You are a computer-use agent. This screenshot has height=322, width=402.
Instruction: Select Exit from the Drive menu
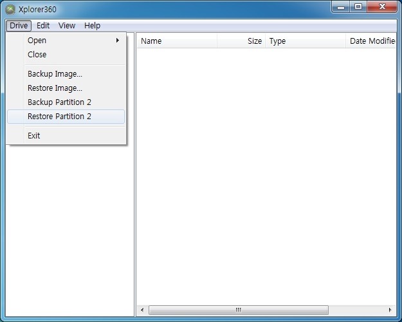pyautogui.click(x=66, y=136)
